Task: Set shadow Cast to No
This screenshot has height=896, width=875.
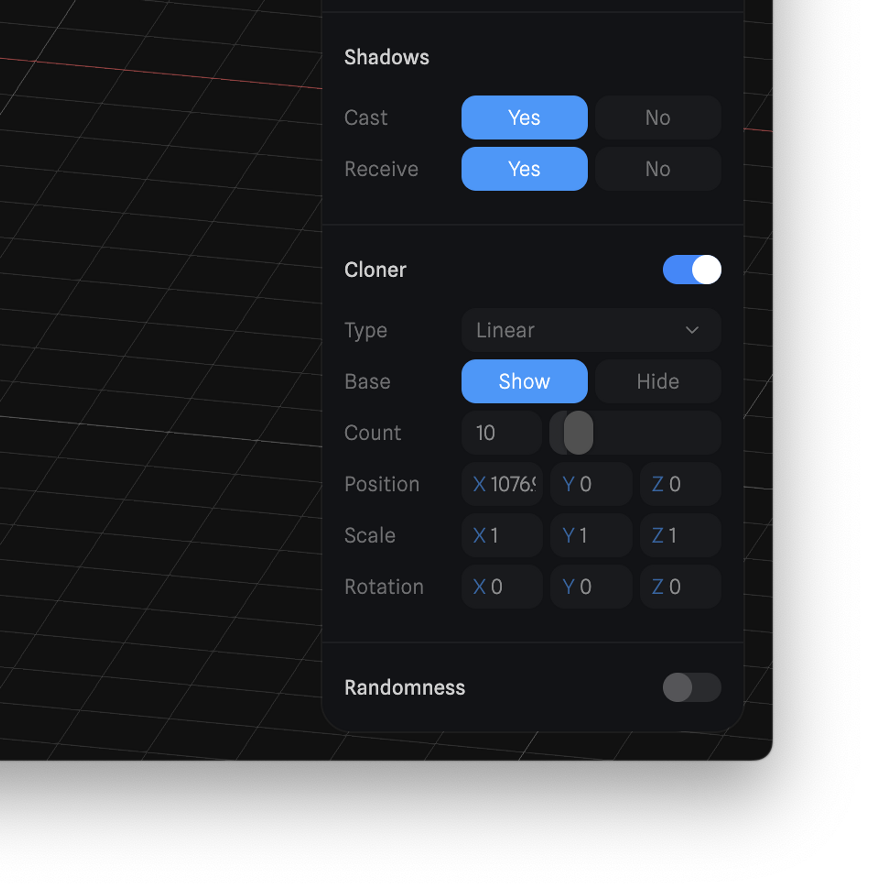Action: point(657,117)
